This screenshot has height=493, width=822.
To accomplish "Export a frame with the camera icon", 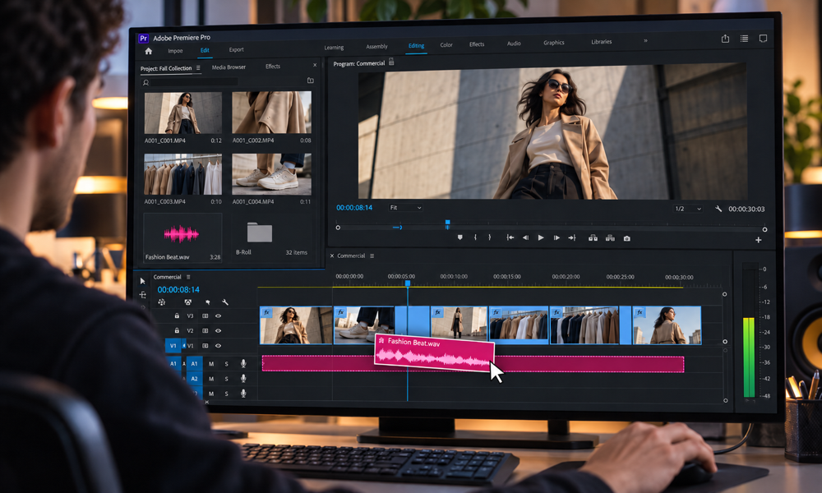I will pos(626,238).
